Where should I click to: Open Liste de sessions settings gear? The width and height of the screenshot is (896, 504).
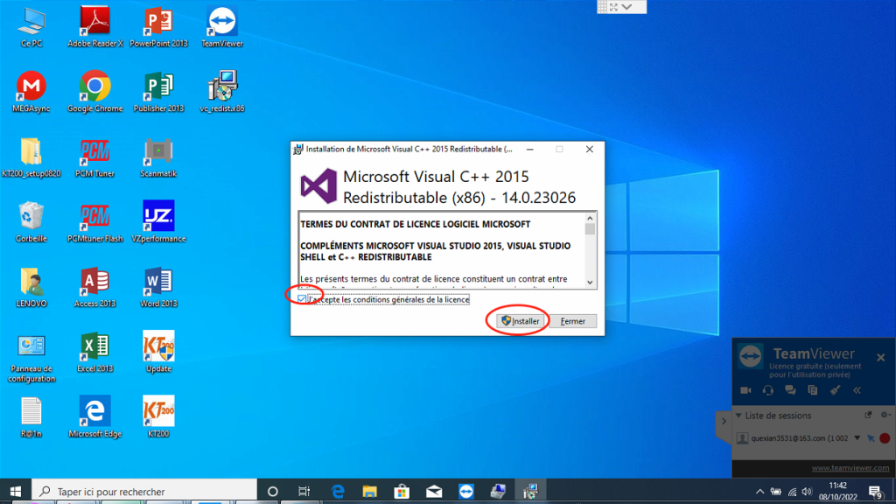(885, 415)
